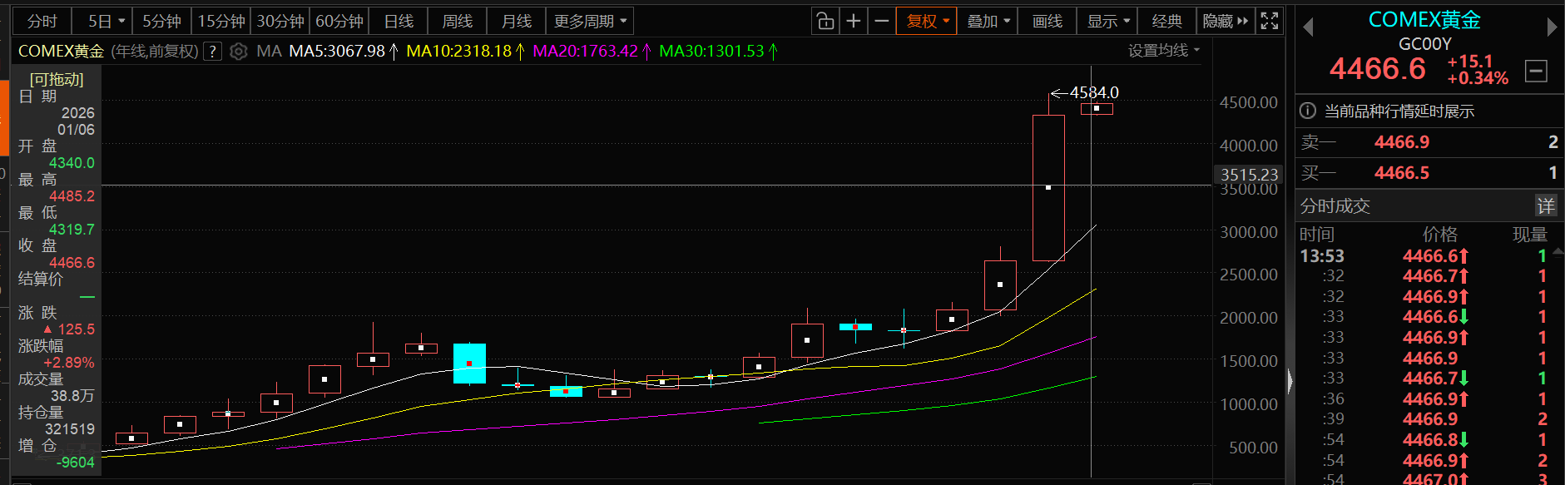Open the 复权 dropdown
The height and width of the screenshot is (485, 1565).
(x=927, y=21)
